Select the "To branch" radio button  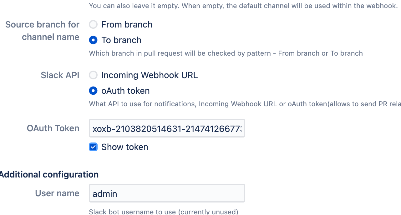[x=93, y=40]
